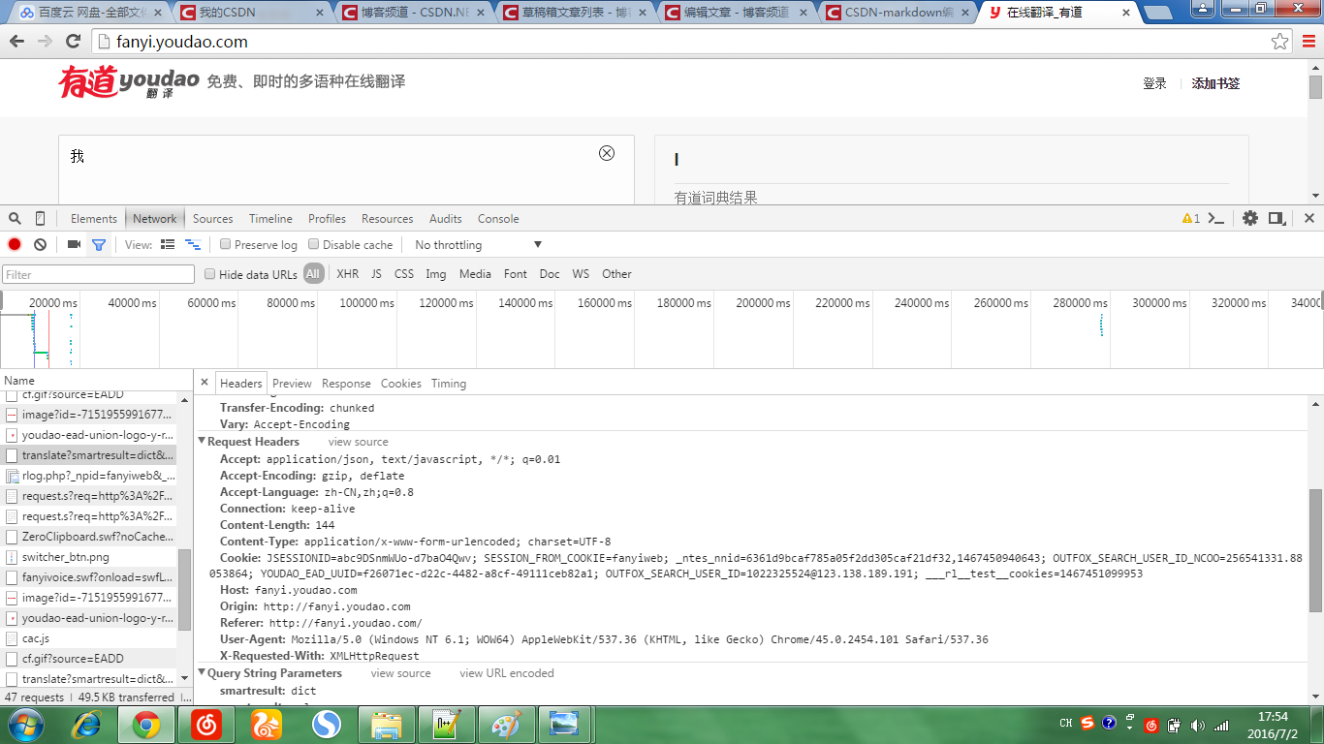Open the NetEase Music taskbar icon
The image size is (1324, 744).
coord(205,724)
